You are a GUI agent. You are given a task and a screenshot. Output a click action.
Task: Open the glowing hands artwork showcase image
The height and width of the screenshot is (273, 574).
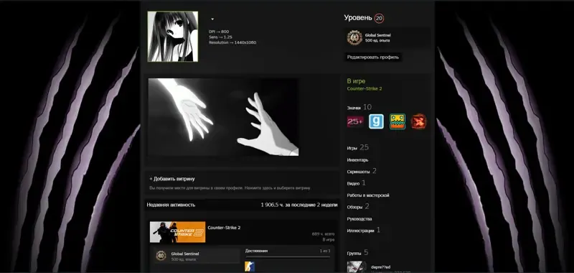(223, 117)
